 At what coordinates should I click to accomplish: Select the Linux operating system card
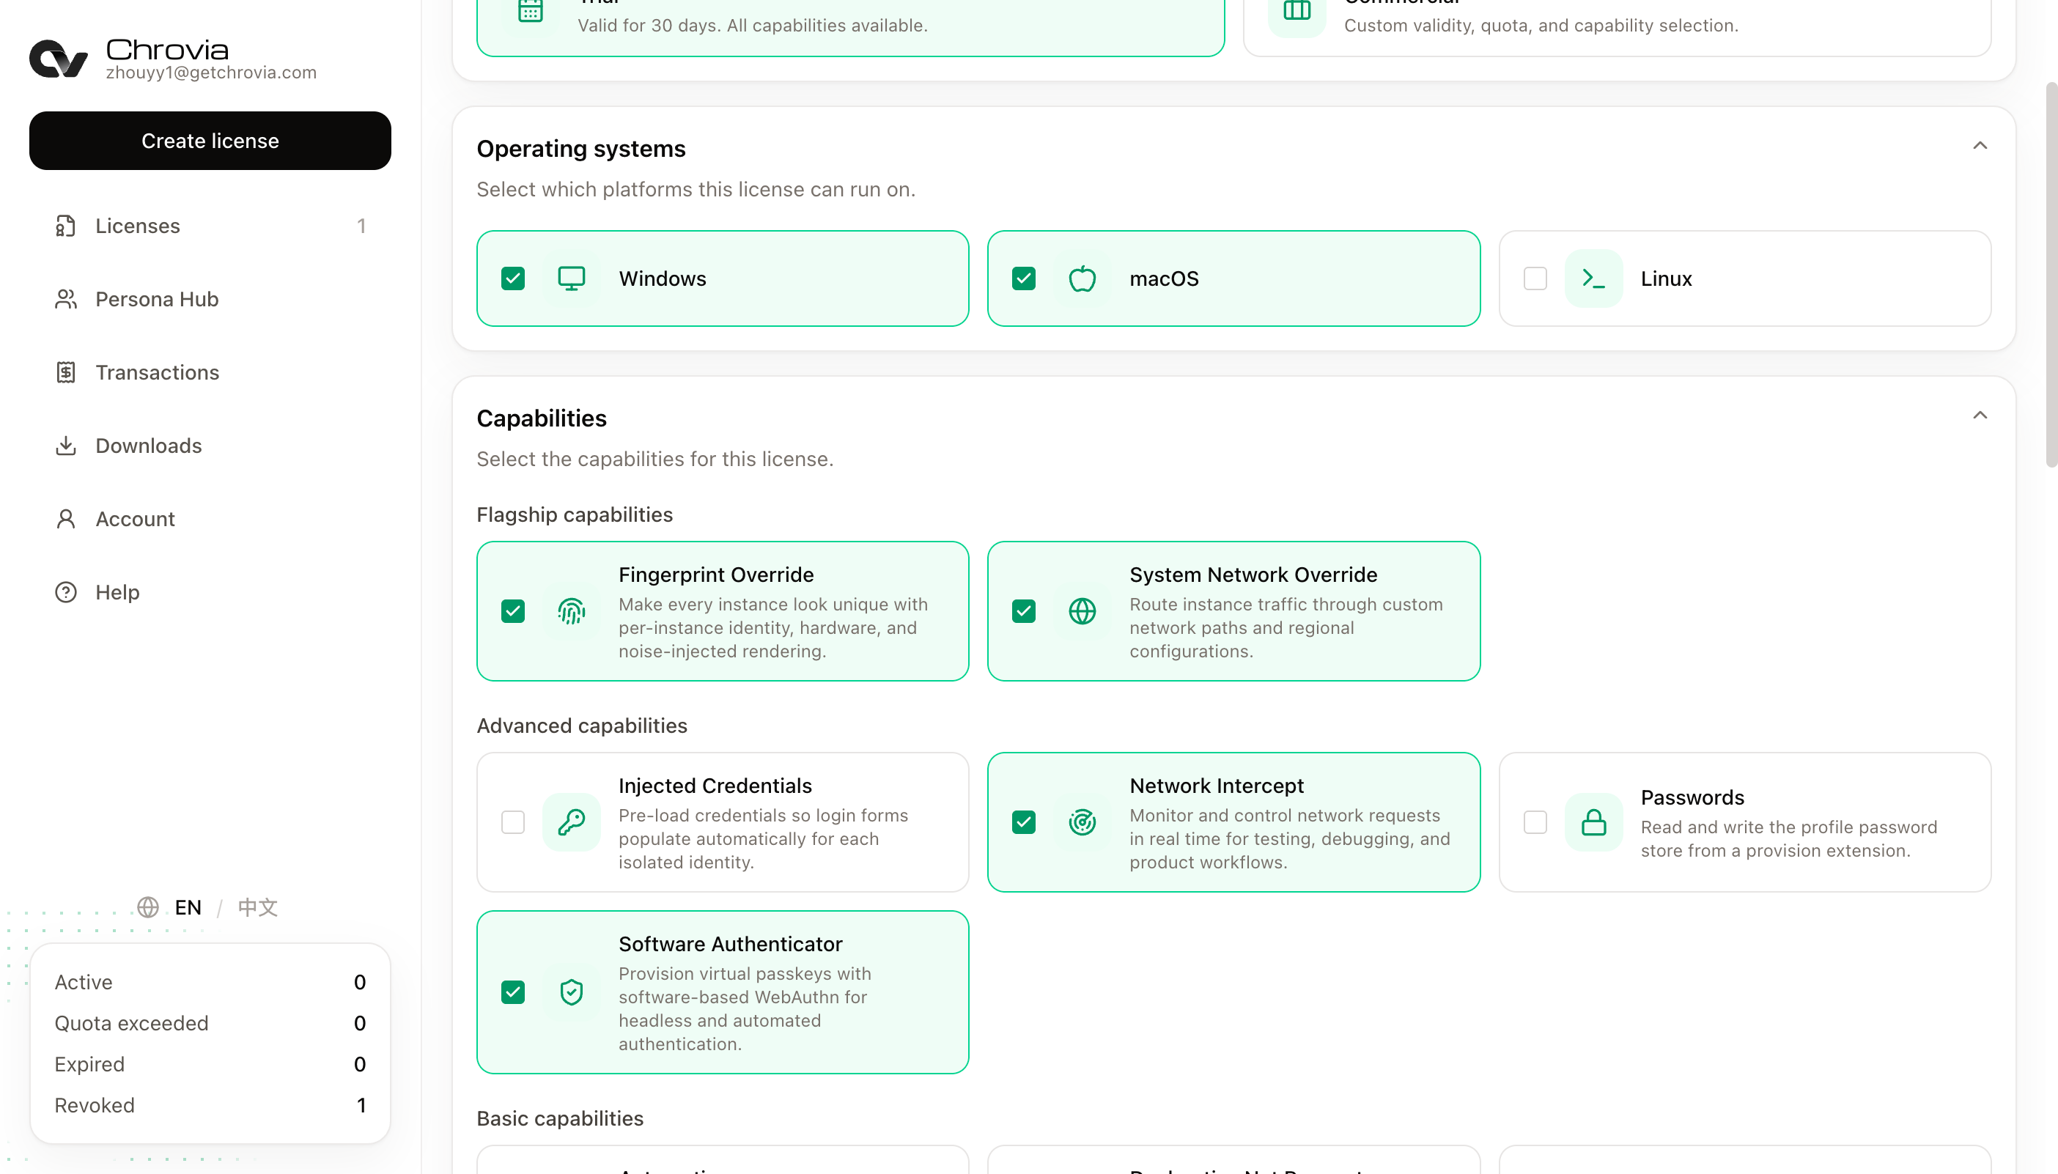click(1745, 278)
